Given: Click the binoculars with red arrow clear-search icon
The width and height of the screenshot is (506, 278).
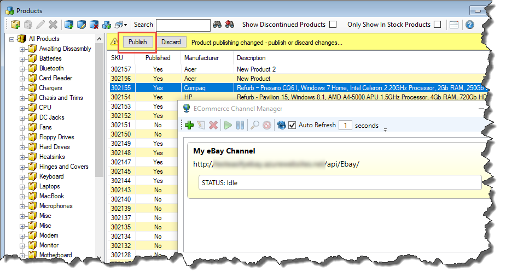Looking at the screenshot, I should [x=229, y=25].
